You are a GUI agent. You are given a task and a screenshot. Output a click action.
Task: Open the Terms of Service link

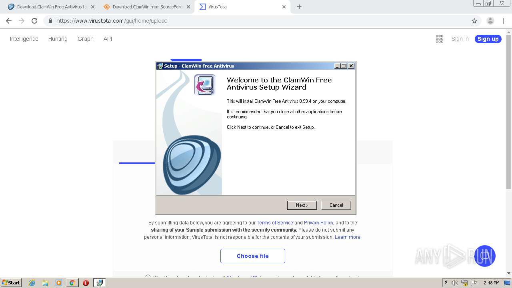pos(275,223)
